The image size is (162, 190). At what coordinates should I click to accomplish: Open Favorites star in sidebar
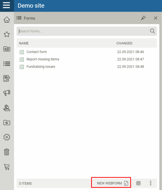point(7,34)
